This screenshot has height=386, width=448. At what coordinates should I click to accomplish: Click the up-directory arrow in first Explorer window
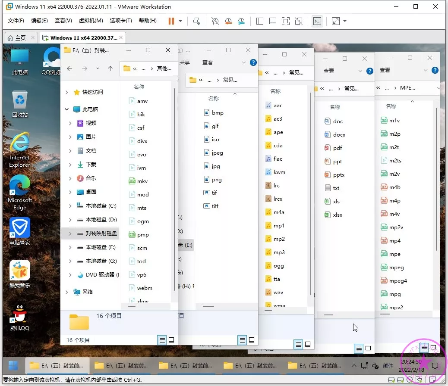(110, 68)
